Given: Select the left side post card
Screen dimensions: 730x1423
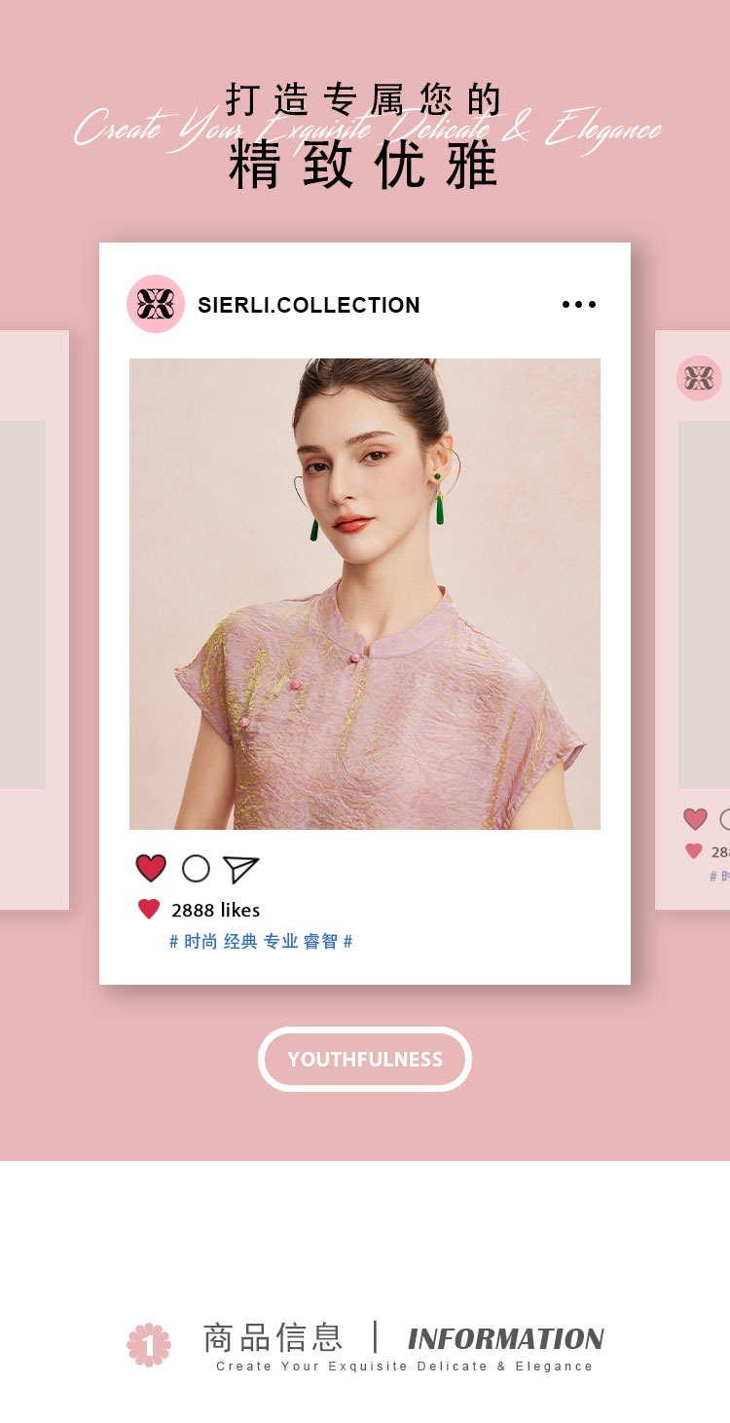Looking at the screenshot, I should click(34, 619).
